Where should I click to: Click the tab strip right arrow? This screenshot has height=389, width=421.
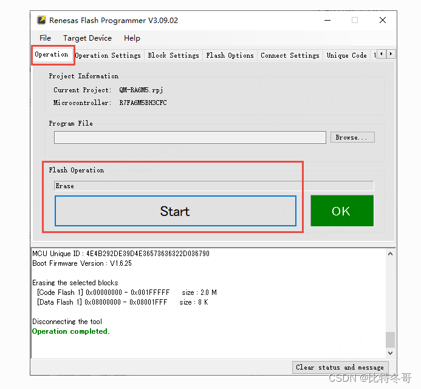point(391,54)
